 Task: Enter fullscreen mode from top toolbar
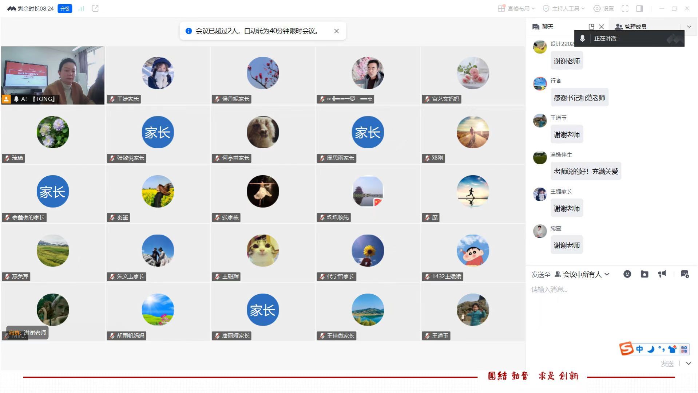pyautogui.click(x=625, y=8)
